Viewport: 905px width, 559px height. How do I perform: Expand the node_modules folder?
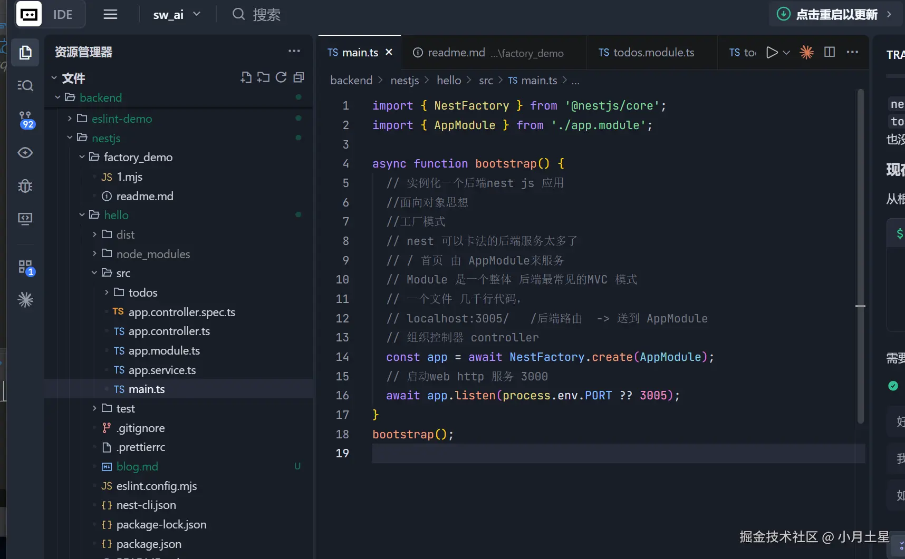pos(94,254)
